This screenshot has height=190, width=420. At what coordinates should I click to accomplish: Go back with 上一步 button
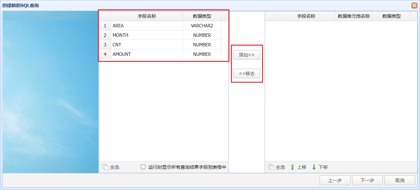[335, 180]
